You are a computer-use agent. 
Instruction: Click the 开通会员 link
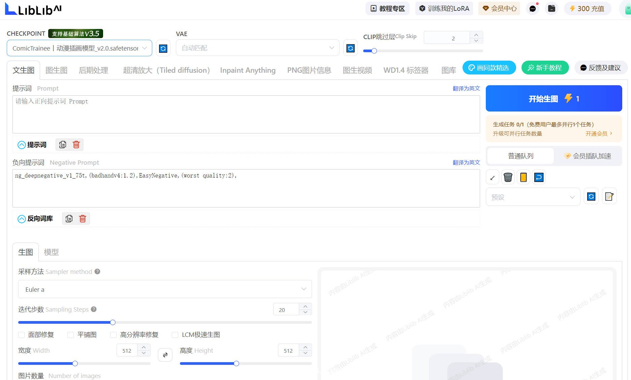pyautogui.click(x=599, y=134)
